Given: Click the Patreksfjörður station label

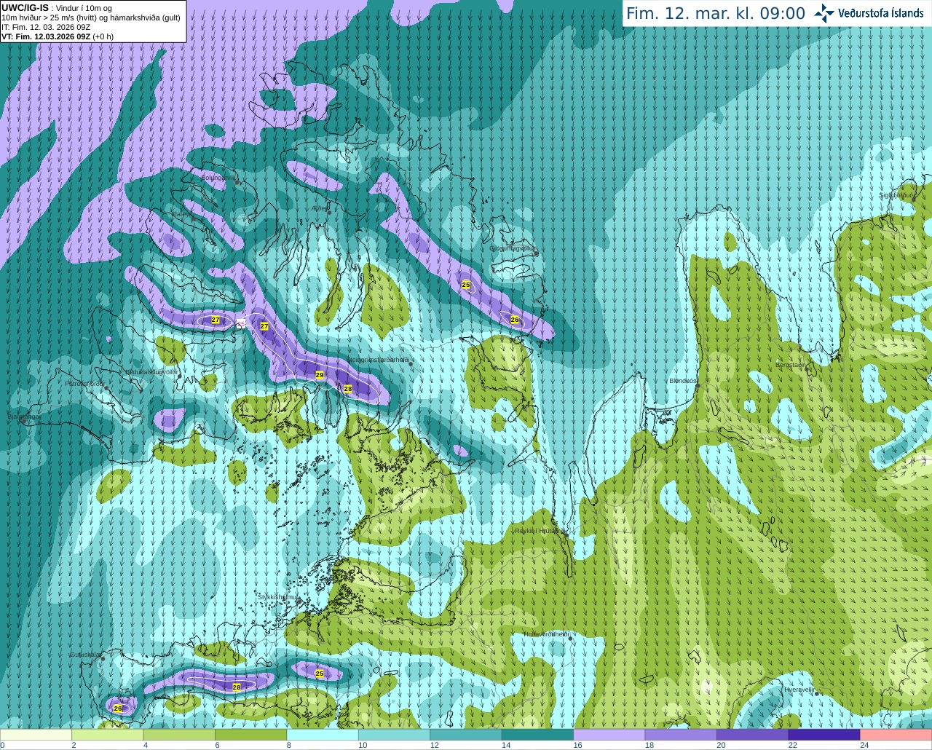Looking at the screenshot, I should coord(85,384).
